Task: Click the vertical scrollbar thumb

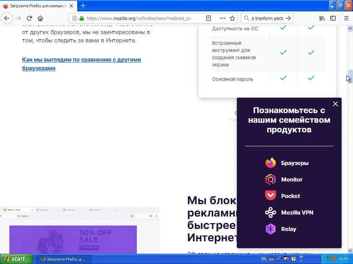Action: 350,76
